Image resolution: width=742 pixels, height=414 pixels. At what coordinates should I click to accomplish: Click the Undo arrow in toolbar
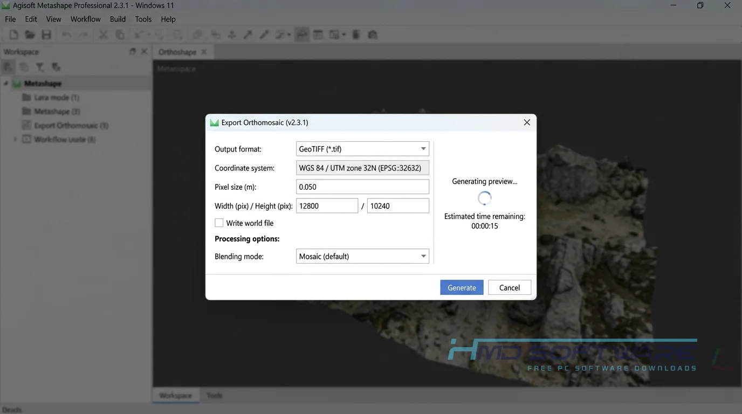point(66,34)
